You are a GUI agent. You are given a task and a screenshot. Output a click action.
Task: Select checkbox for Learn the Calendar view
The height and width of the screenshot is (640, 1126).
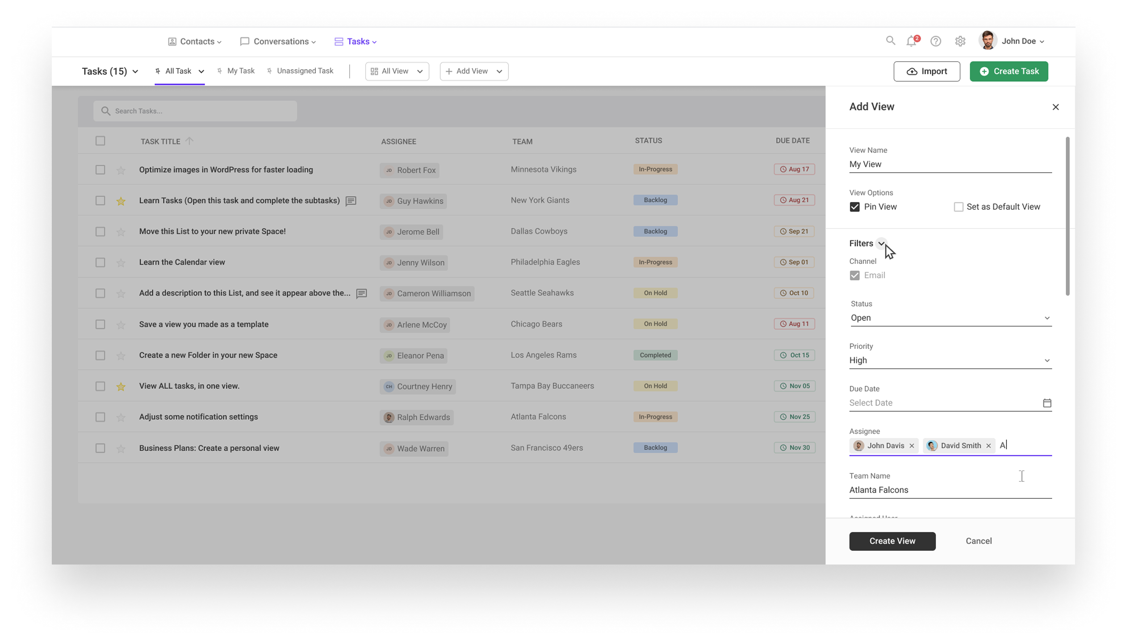pos(100,262)
